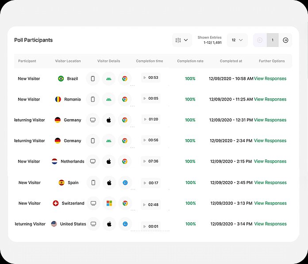Click the desktop monitor icon in United States row
Screen dimensions: 308x264
(93, 224)
